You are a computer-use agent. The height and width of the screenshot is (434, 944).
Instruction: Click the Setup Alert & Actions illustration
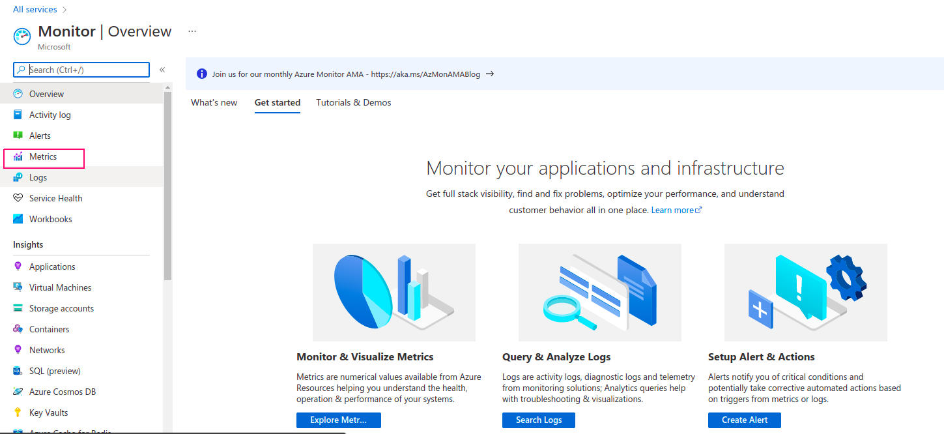click(x=806, y=293)
